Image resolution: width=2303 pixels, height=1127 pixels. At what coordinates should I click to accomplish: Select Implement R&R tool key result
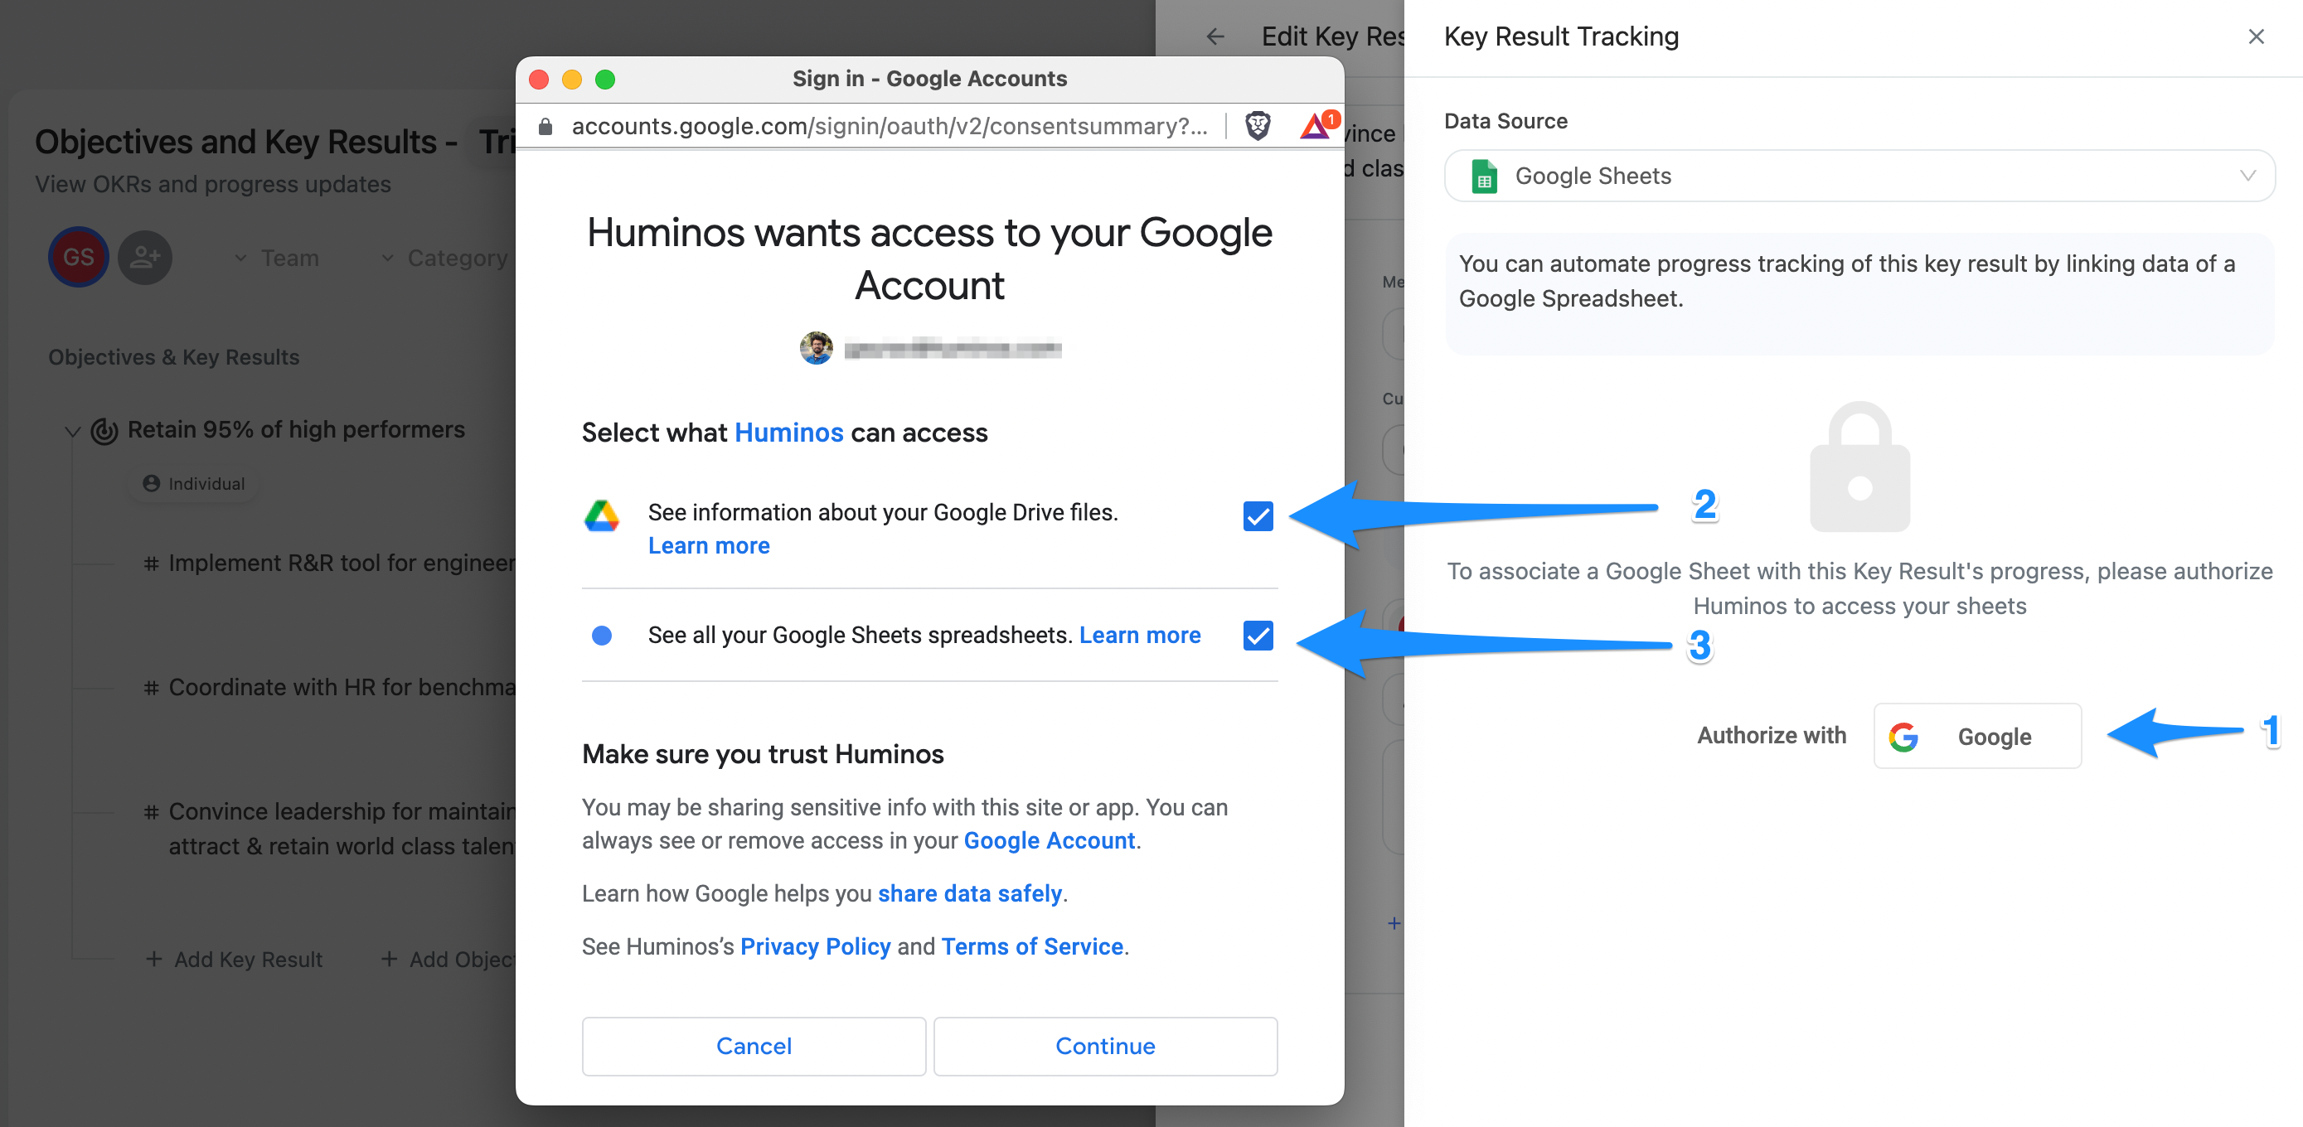point(342,564)
